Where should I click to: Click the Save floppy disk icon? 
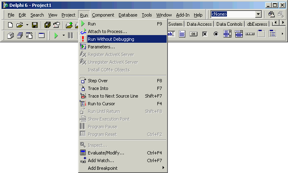pyautogui.click(x=35, y=25)
